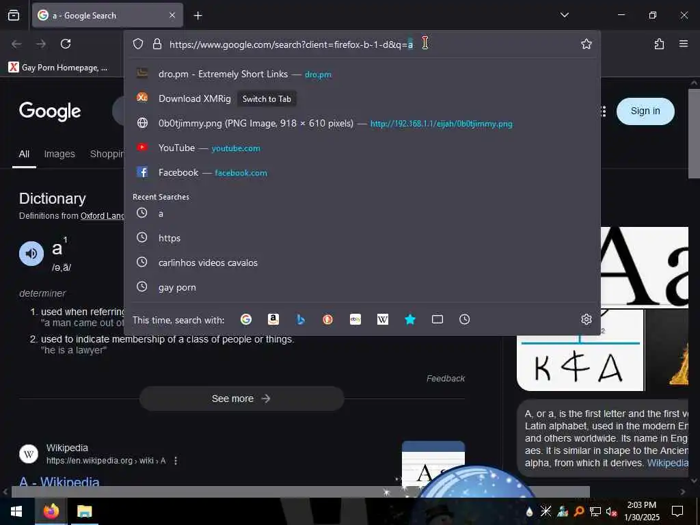Open the 0b0tjimmy.png image suggestion
Viewport: 700px width, 525px height.
pos(362,123)
